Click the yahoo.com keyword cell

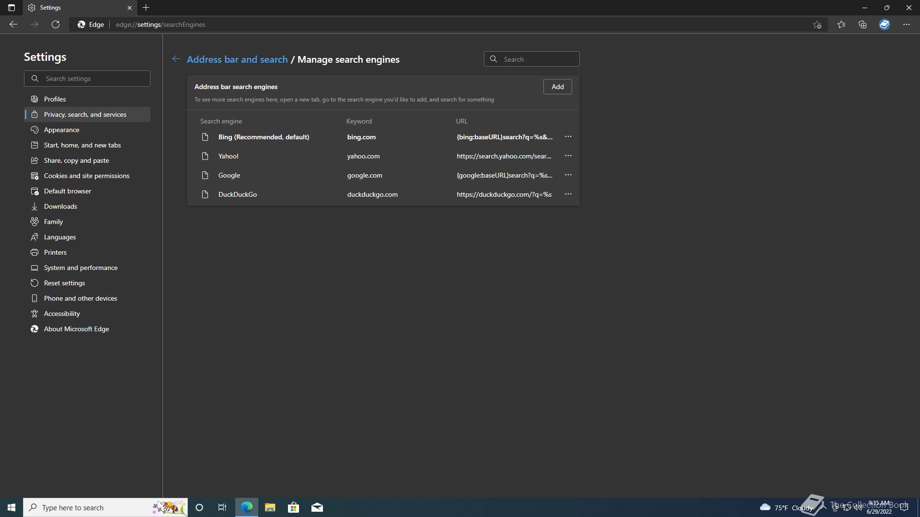tap(363, 156)
